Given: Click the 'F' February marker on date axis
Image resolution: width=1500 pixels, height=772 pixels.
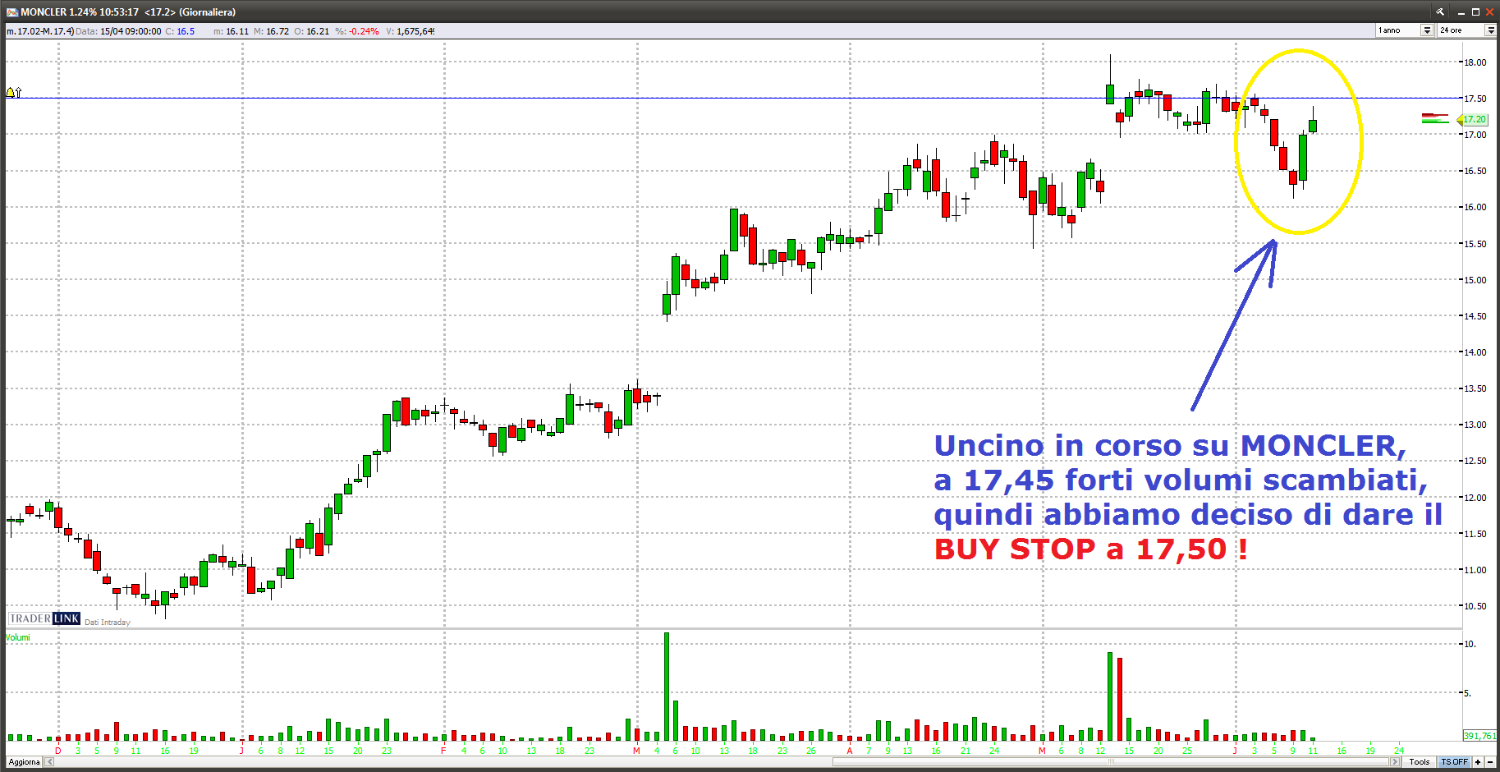Looking at the screenshot, I should [x=443, y=750].
